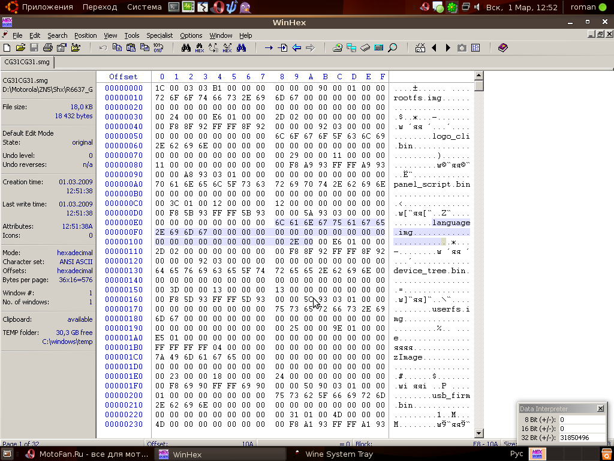Click the left black triangle navigation icon
The width and height of the screenshot is (614, 461).
point(434,48)
